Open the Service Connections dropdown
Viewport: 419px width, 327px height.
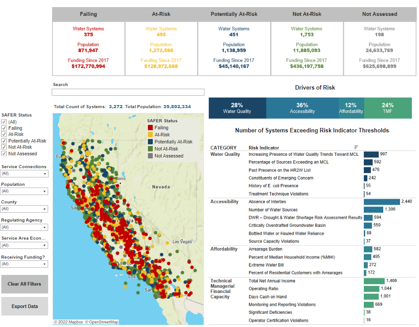coord(24,174)
